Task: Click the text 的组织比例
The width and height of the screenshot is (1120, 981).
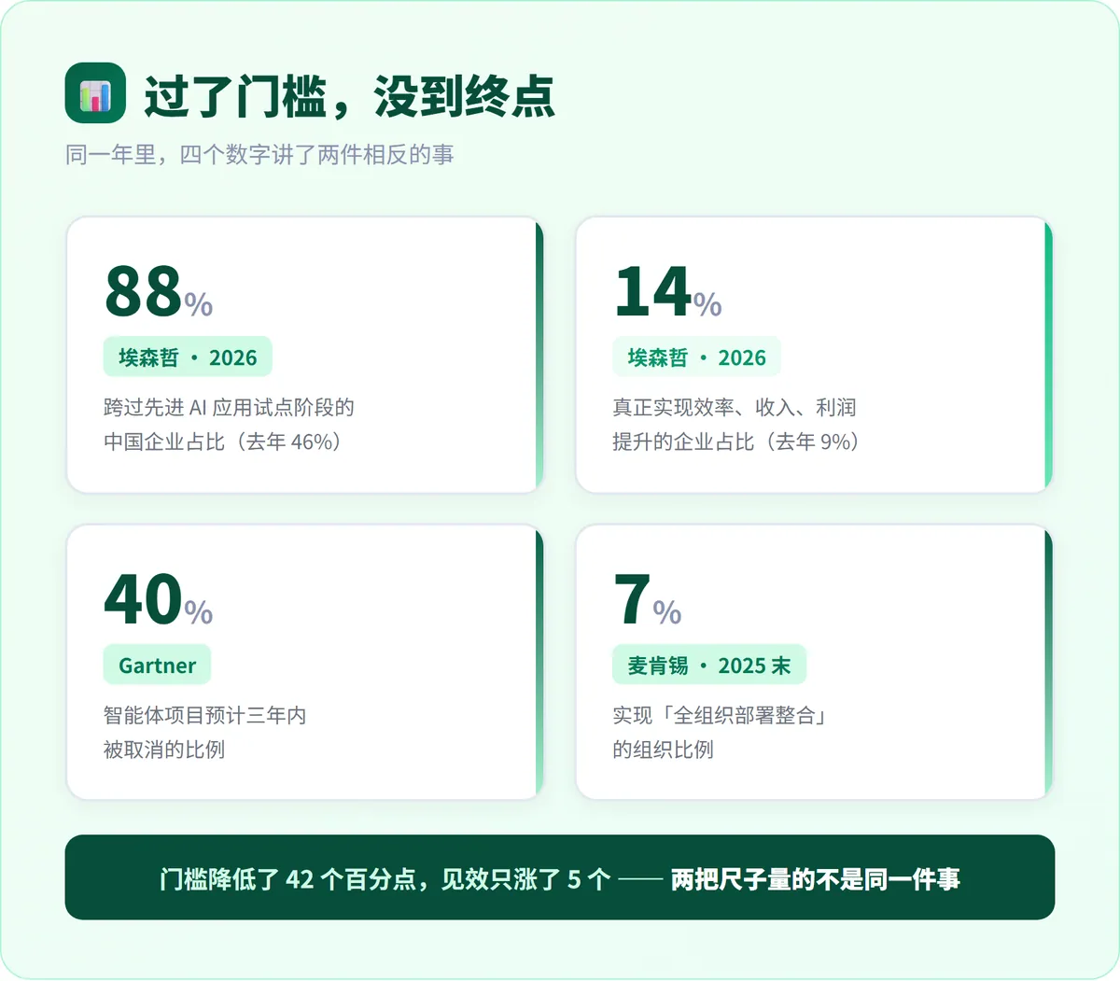Action: [663, 750]
